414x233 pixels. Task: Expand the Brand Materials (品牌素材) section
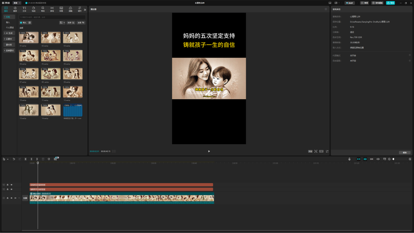[9, 51]
